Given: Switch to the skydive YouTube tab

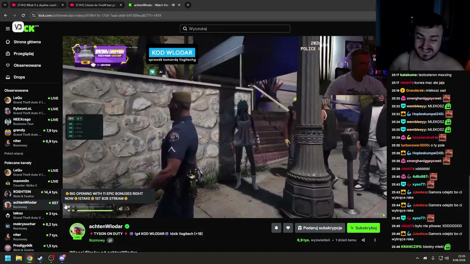Looking at the screenshot, I should click(x=37, y=5).
